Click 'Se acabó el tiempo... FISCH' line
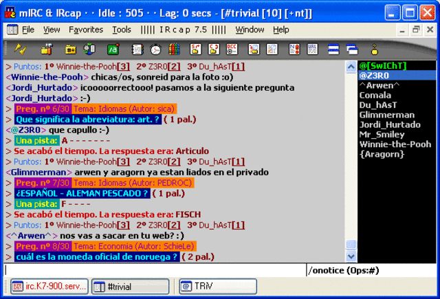440x299 pixels. click(107, 214)
